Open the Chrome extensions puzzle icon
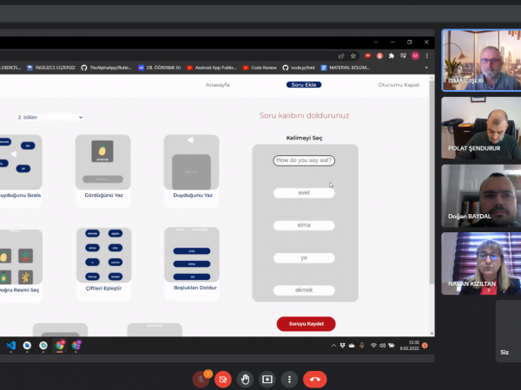 (x=392, y=55)
